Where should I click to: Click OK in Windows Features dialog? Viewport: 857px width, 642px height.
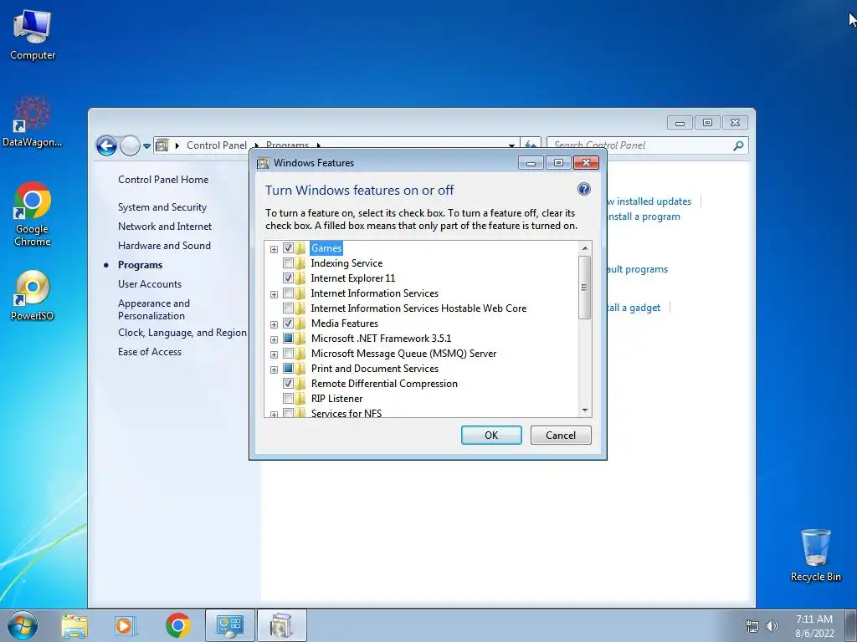click(491, 435)
